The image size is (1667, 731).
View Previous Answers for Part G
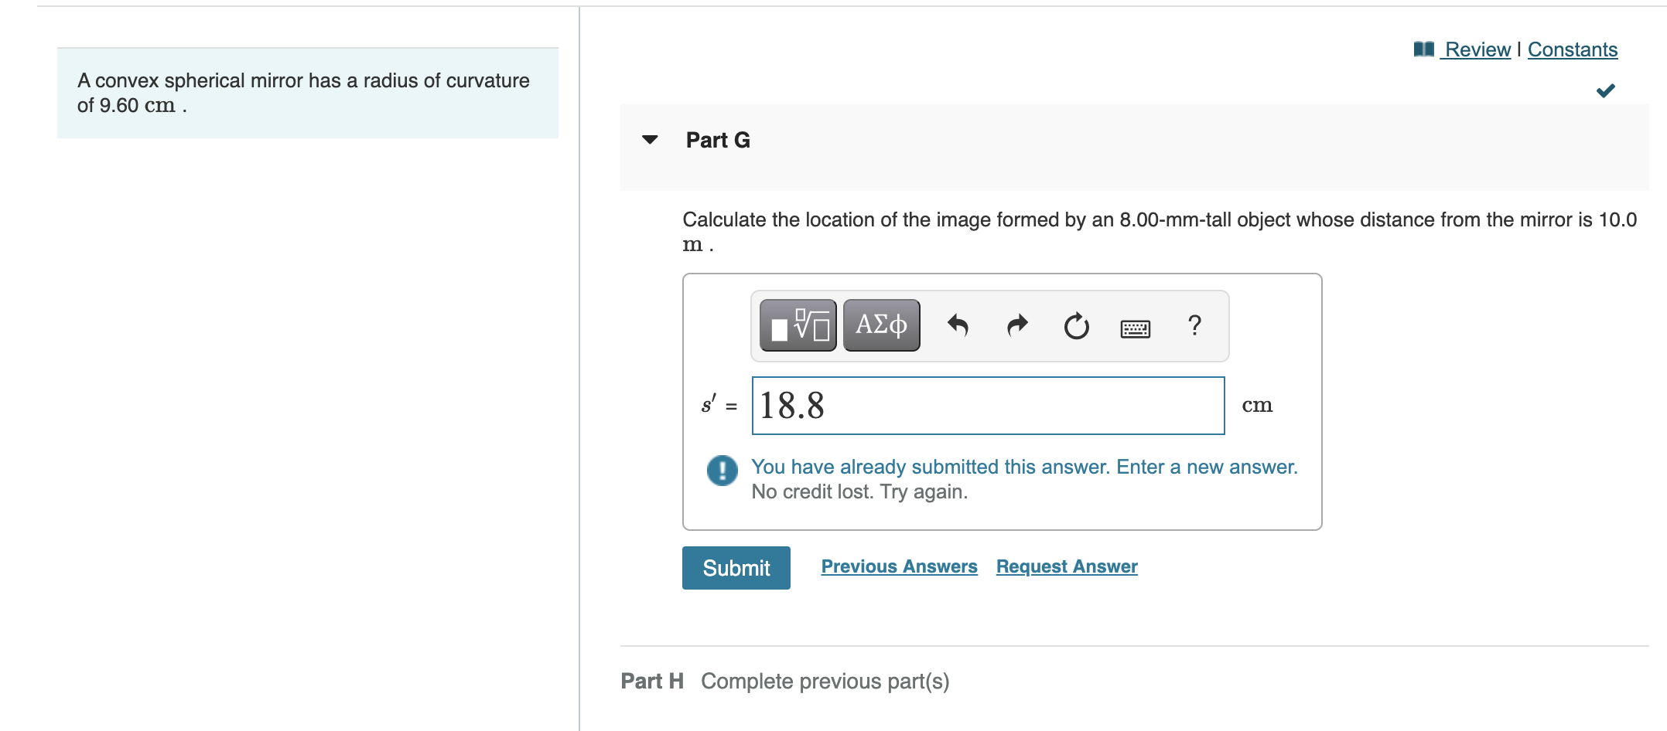click(x=899, y=566)
